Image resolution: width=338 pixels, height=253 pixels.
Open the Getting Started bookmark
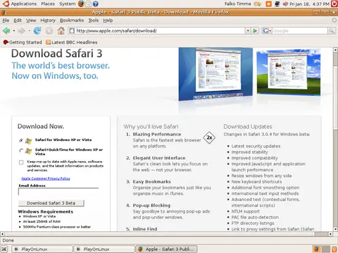coord(23,42)
